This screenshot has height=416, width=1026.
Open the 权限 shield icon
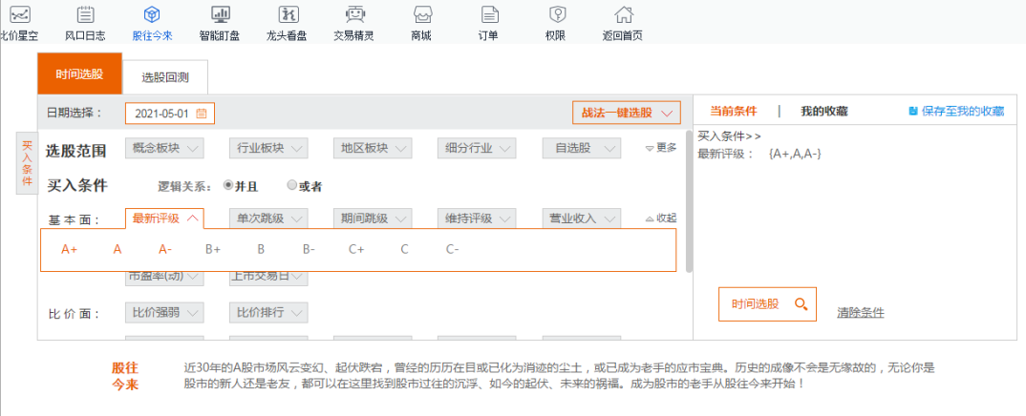[557, 13]
